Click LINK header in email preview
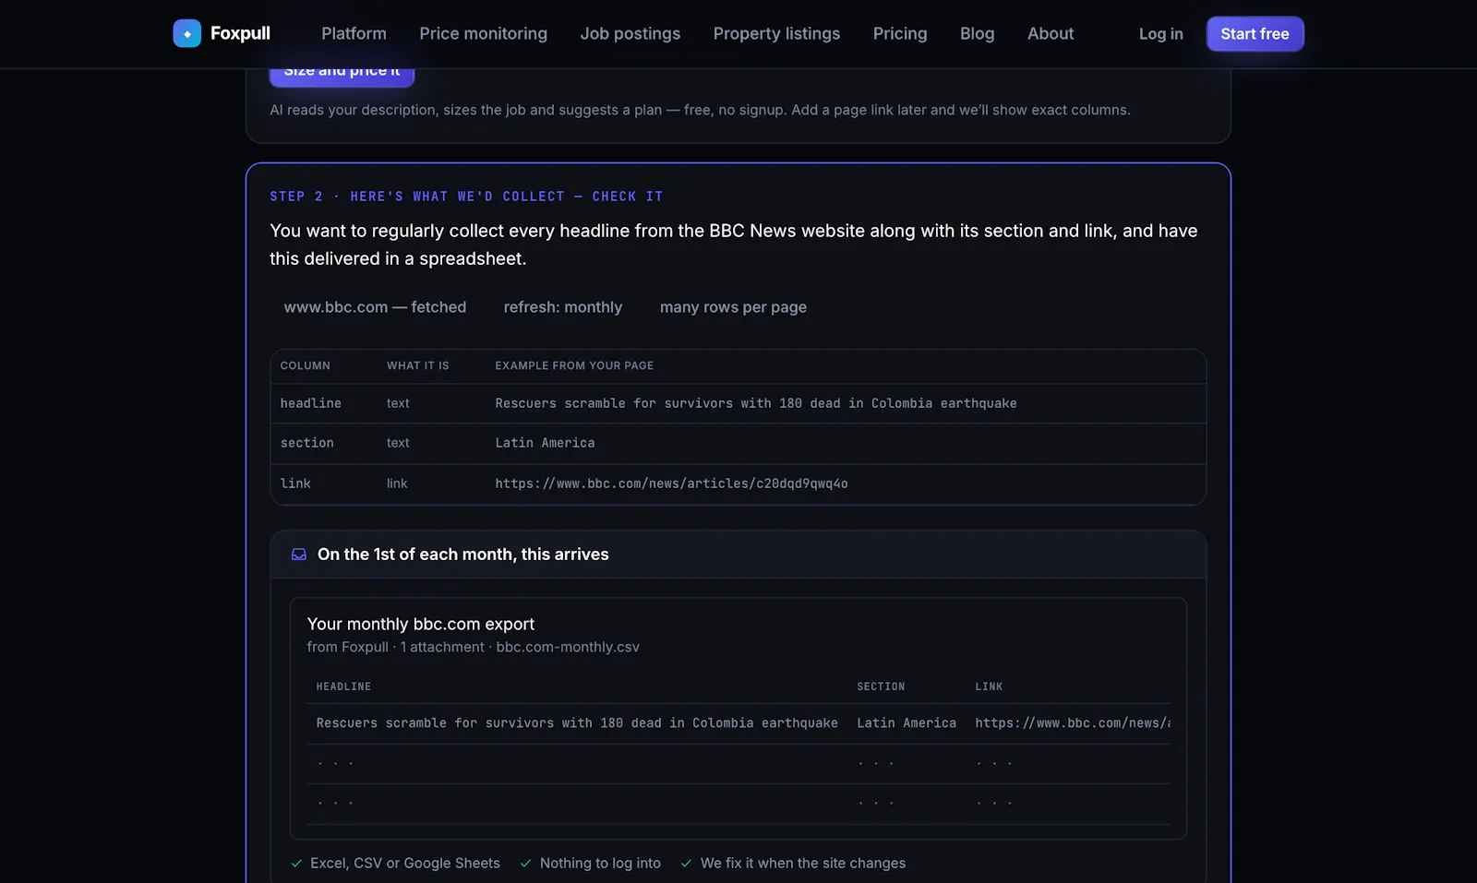 [x=989, y=686]
